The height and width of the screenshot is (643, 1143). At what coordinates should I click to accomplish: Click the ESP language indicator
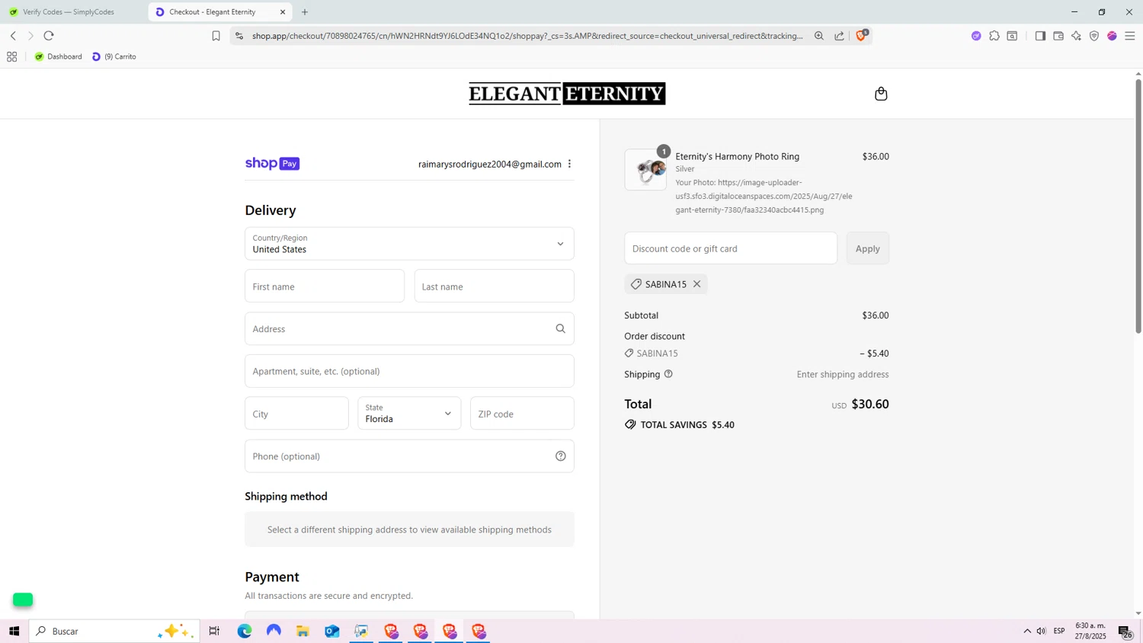click(x=1059, y=631)
